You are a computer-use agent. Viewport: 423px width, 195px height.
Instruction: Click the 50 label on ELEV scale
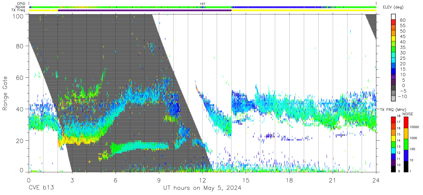coord(402,31)
